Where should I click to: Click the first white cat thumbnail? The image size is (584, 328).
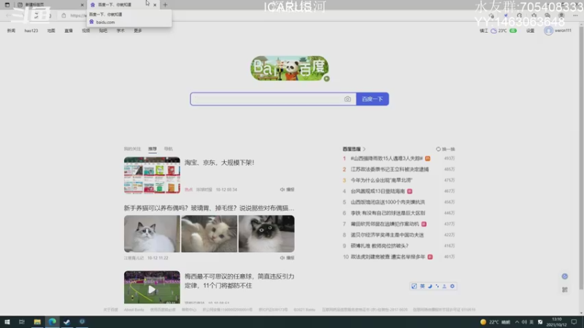click(x=152, y=234)
